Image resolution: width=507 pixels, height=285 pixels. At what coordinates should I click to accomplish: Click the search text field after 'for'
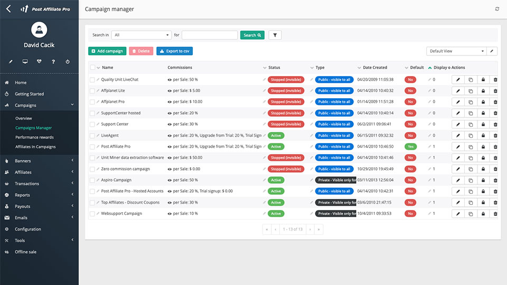click(x=210, y=35)
